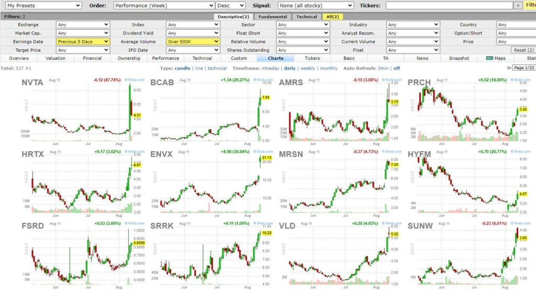
Task: Open the Earnings Date Previous 5 Days dropdown
Action: 82,42
